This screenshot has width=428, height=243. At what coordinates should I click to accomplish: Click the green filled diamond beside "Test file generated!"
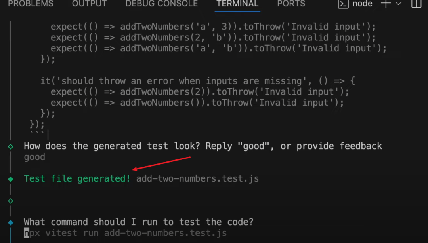[x=11, y=179]
